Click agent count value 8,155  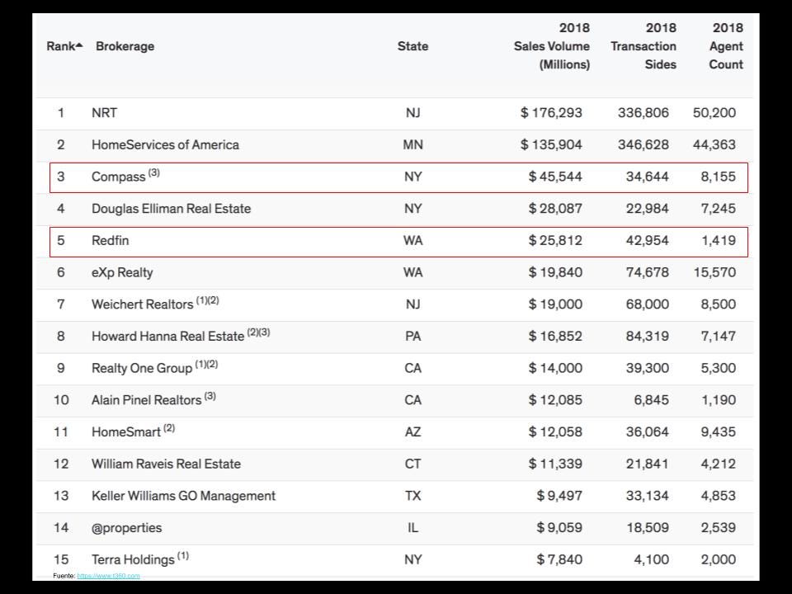(x=719, y=177)
